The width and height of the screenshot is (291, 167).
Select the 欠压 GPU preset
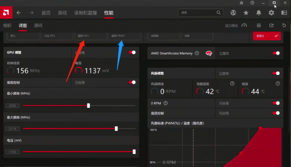coord(56,36)
